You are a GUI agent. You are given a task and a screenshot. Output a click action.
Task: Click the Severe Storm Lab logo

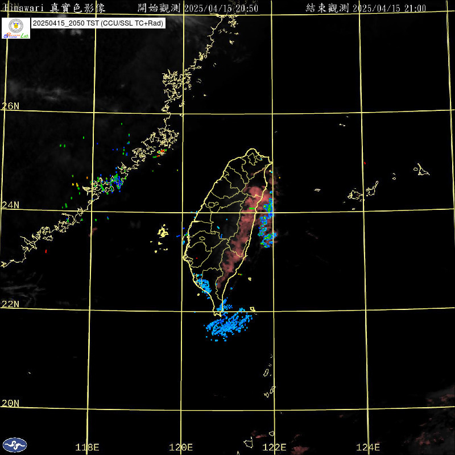(16, 28)
